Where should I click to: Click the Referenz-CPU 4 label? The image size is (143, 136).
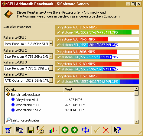pos(15,74)
